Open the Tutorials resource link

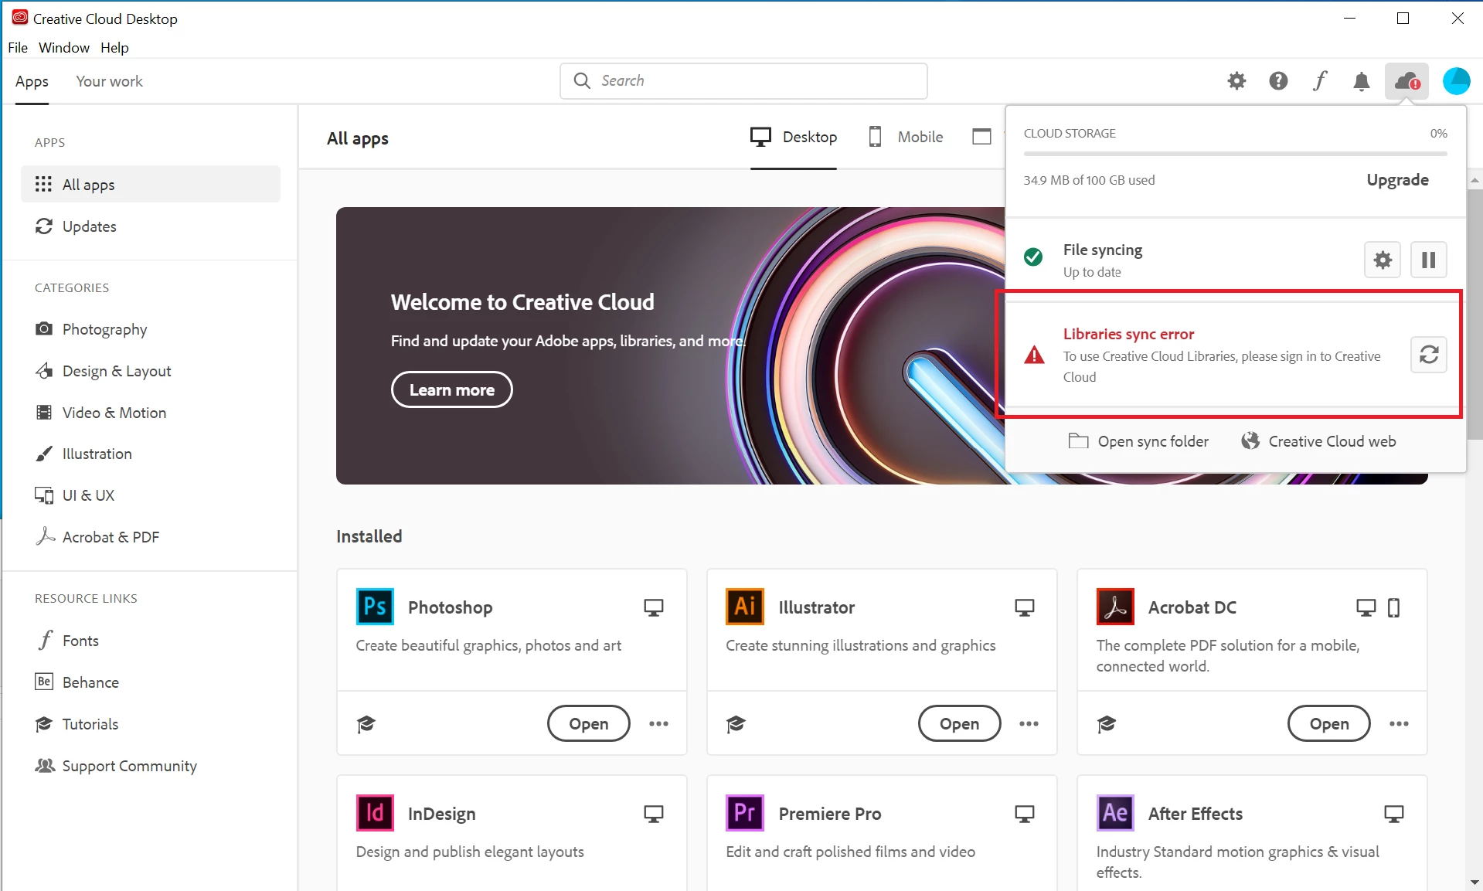(x=151, y=724)
